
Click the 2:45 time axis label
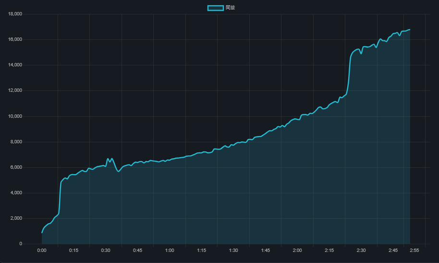pyautogui.click(x=393, y=250)
